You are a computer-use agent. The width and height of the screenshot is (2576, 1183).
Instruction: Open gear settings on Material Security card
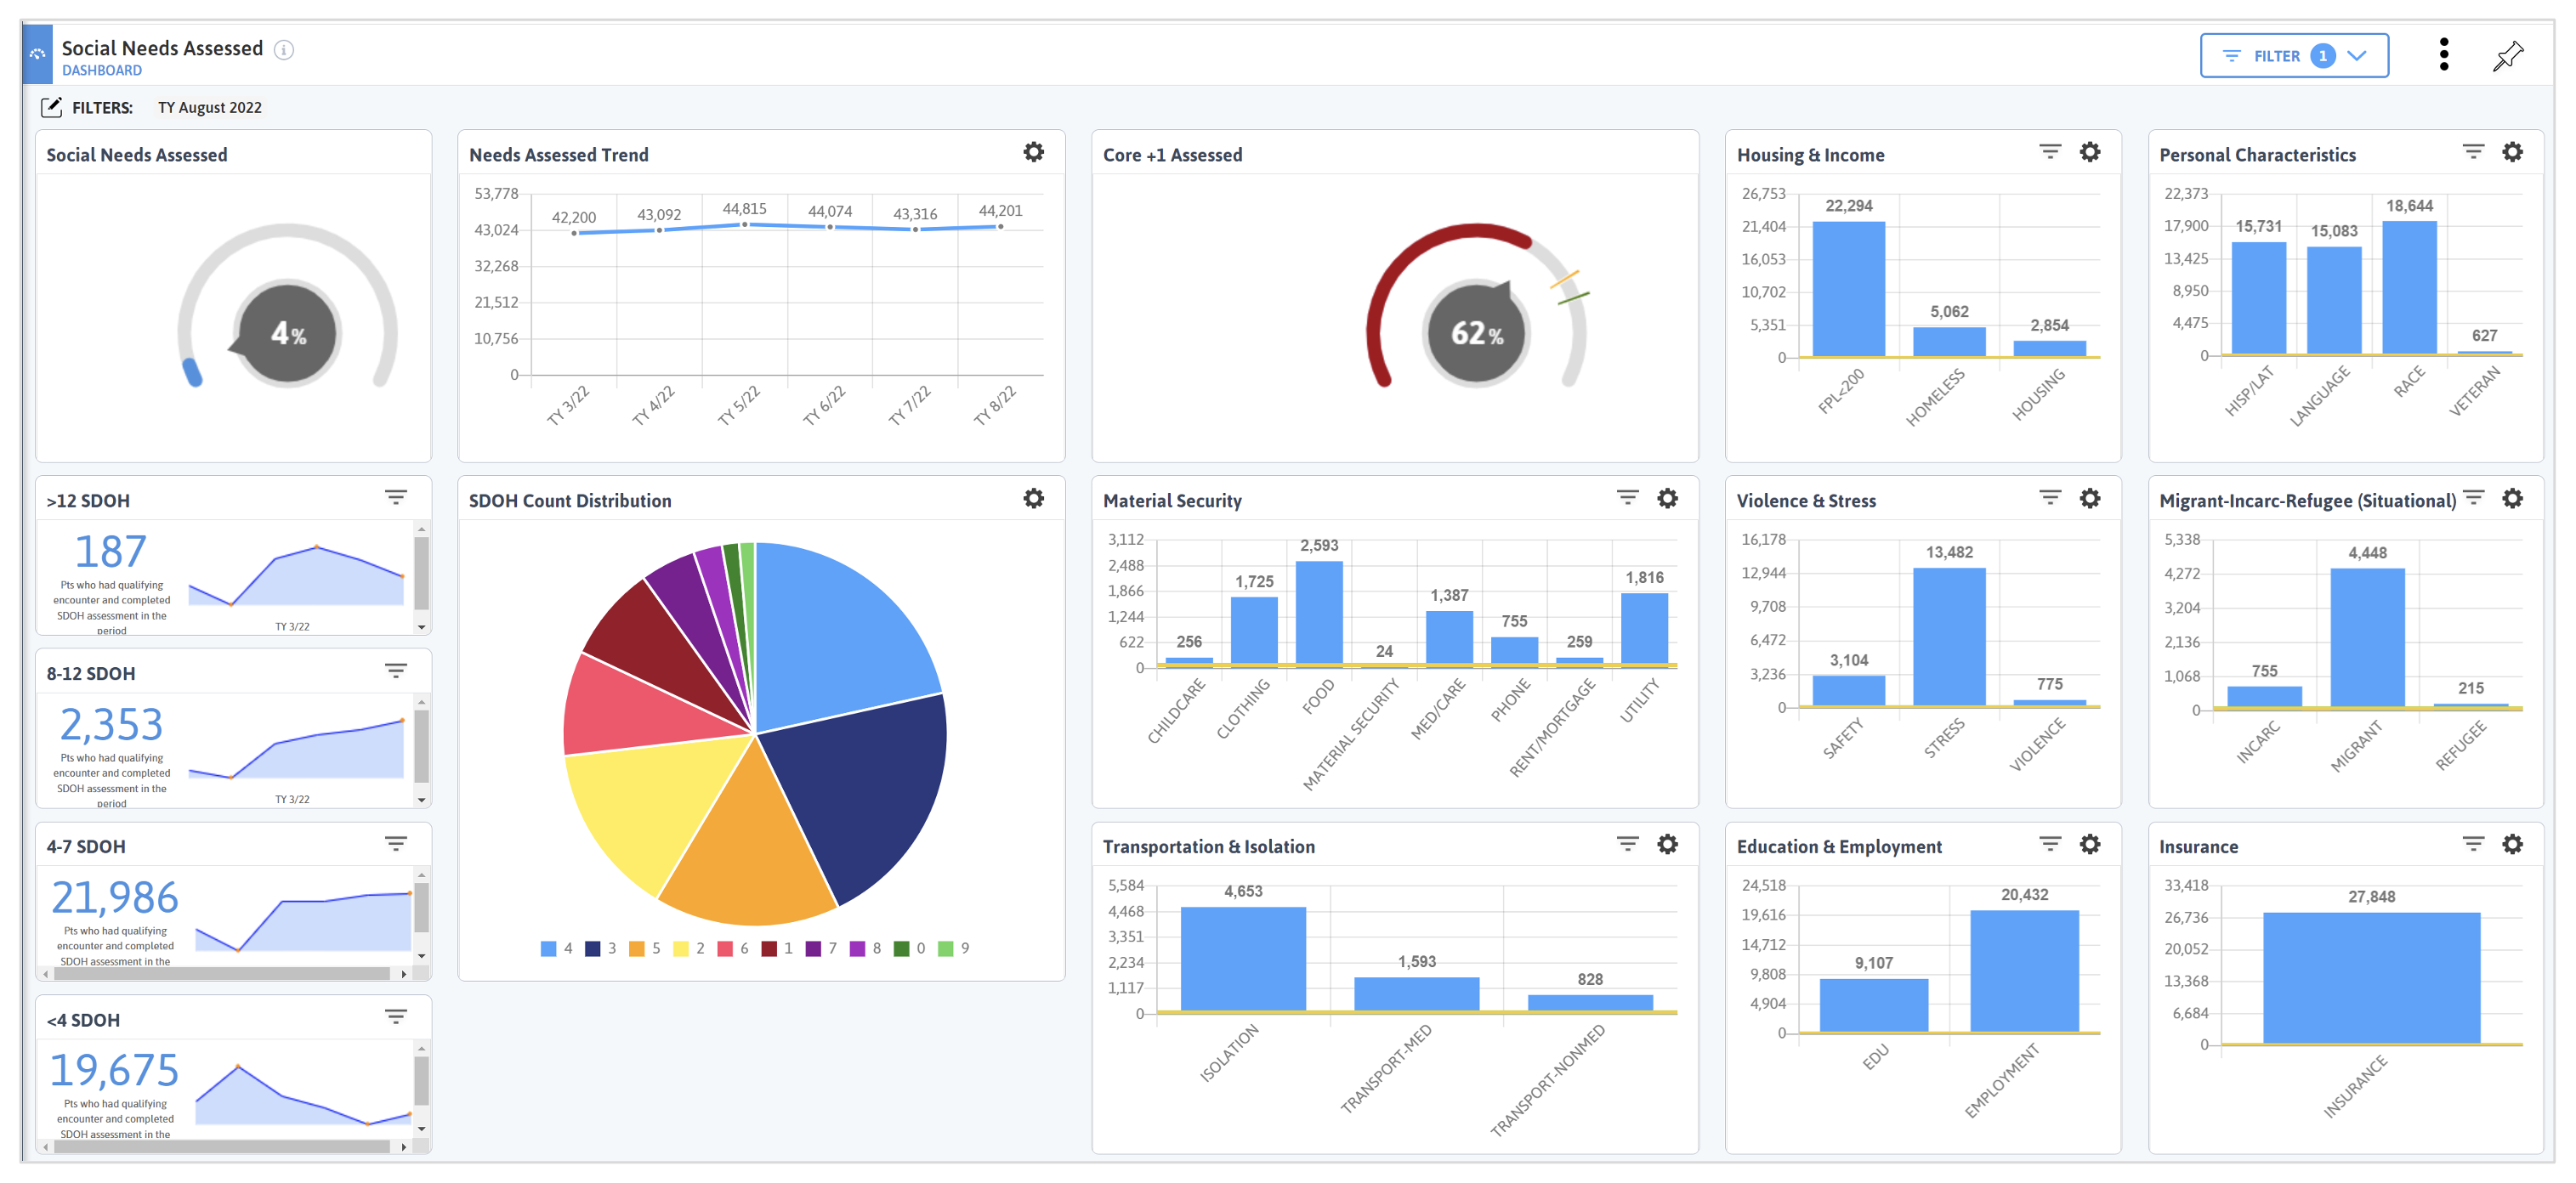pyautogui.click(x=1667, y=498)
